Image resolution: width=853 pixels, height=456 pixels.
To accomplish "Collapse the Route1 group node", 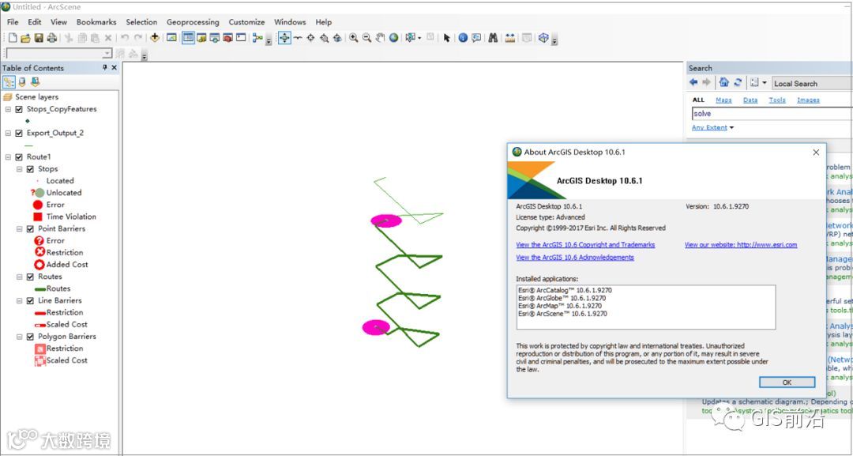I will (8, 156).
